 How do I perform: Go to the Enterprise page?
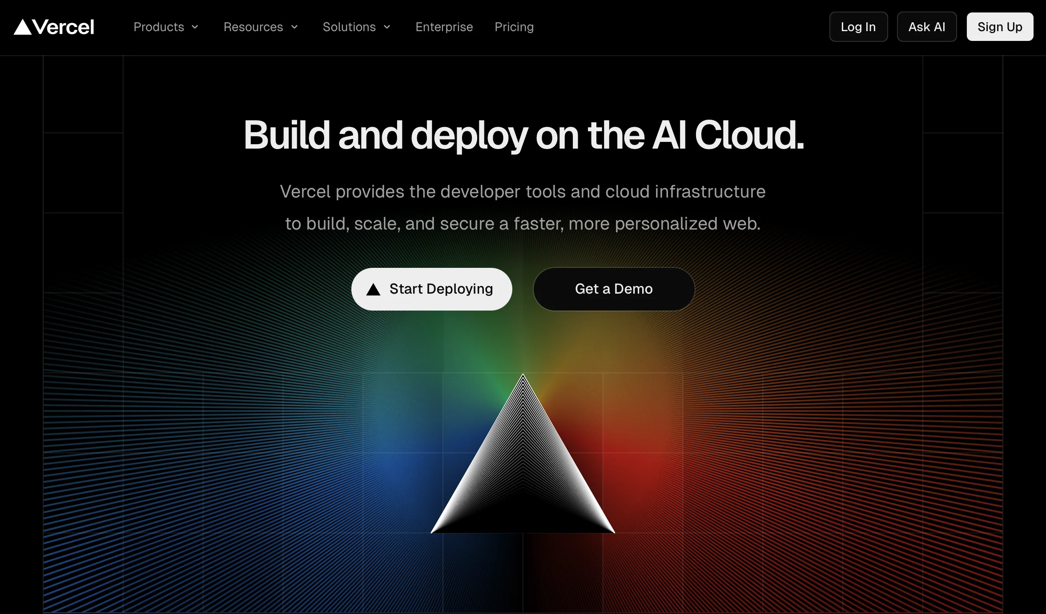click(444, 27)
